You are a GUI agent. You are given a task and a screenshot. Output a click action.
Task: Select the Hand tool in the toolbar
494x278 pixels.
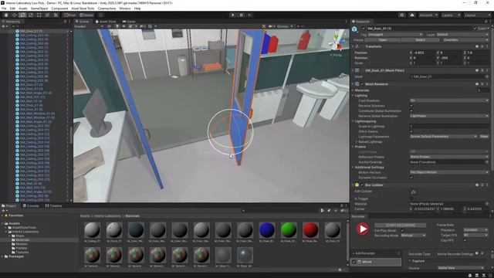pyautogui.click(x=6, y=15)
